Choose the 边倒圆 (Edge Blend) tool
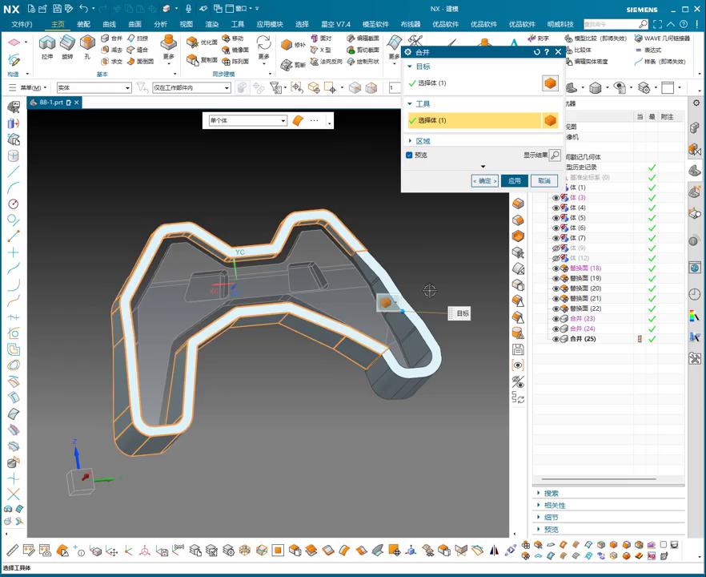Screen dimensions: 706x577 pos(140,61)
